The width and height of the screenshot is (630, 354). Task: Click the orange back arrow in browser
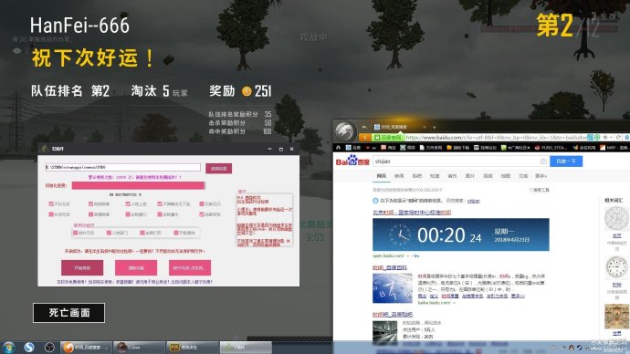(x=365, y=138)
